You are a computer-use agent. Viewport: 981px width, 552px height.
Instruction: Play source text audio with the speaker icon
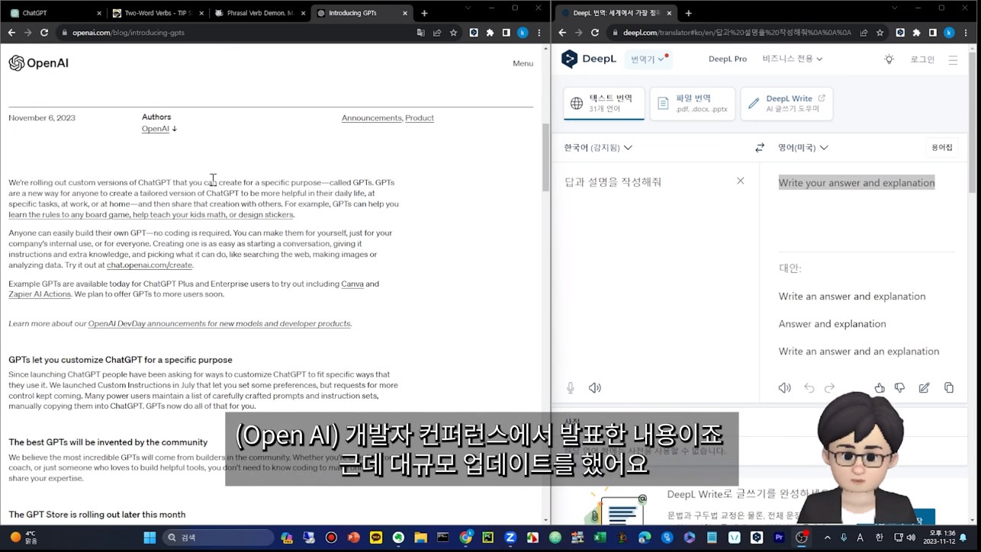(595, 388)
